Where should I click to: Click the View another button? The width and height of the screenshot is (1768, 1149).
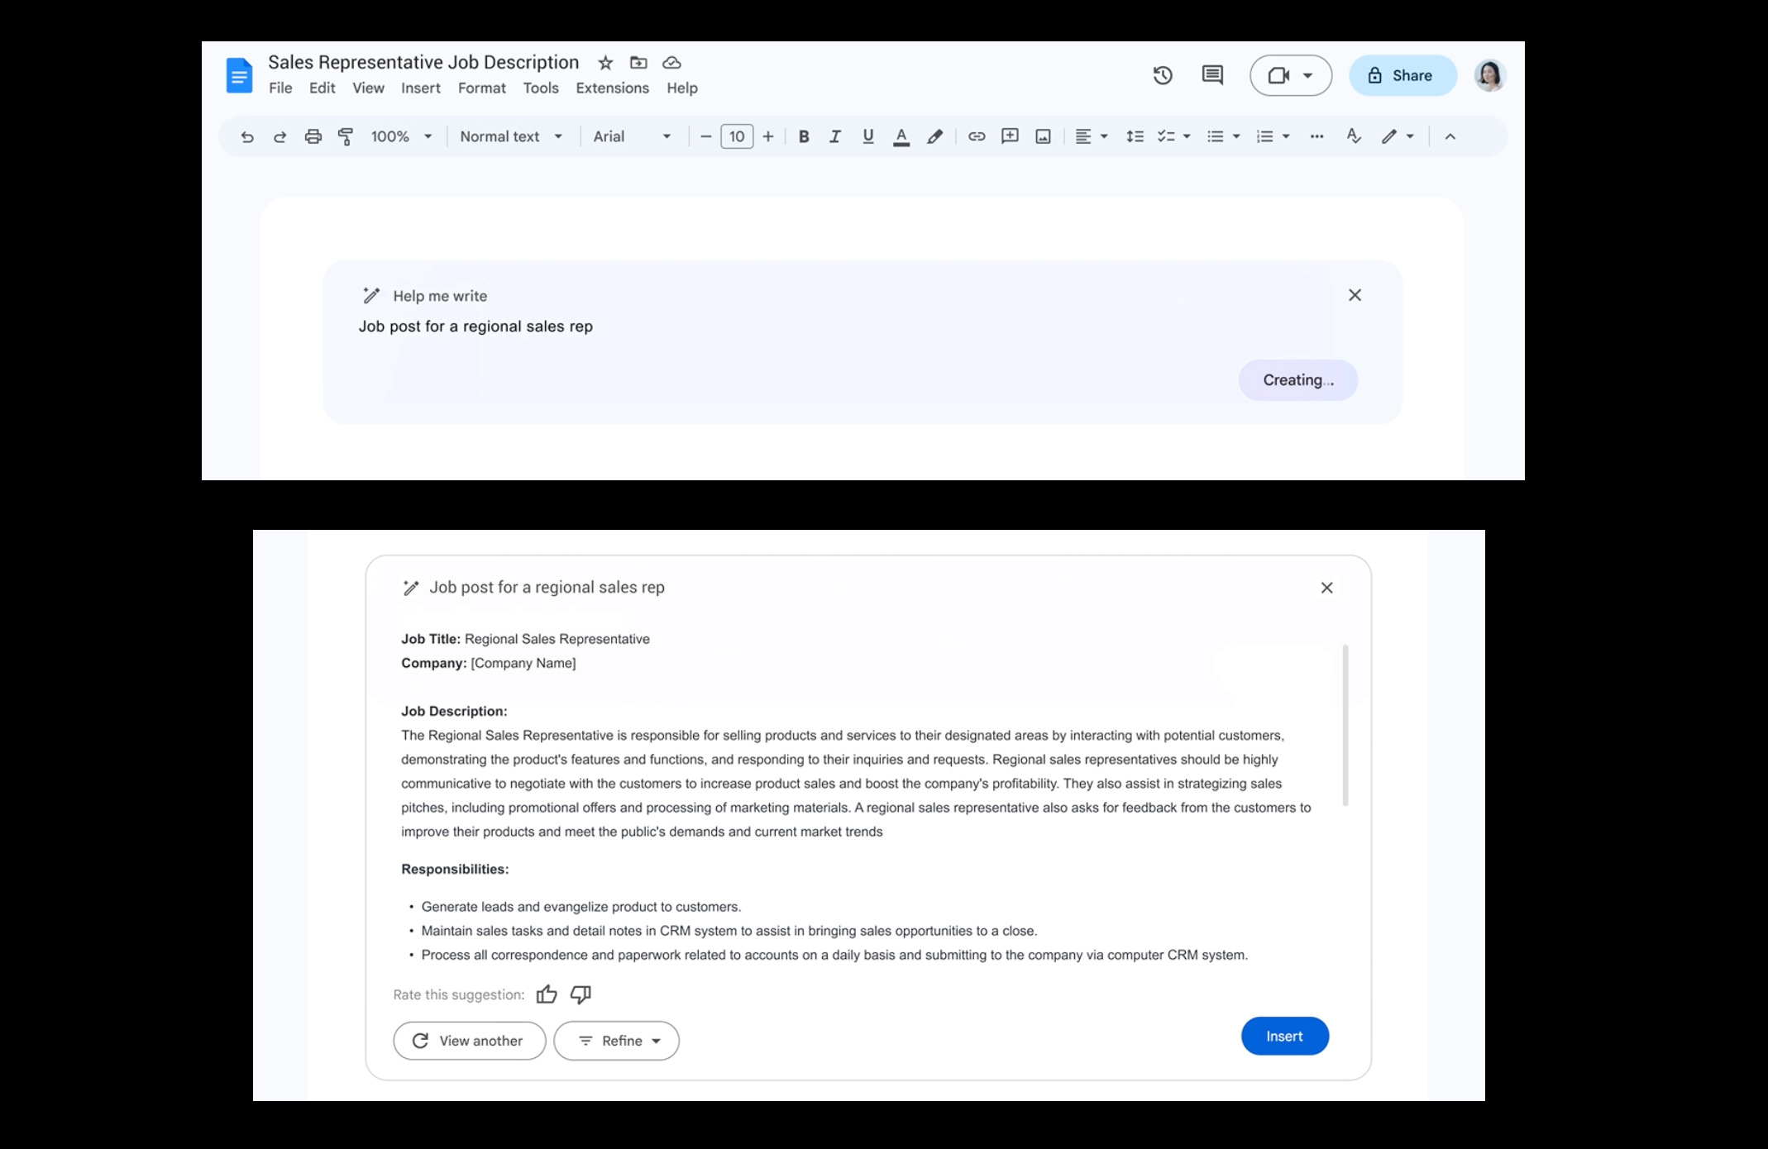point(469,1041)
